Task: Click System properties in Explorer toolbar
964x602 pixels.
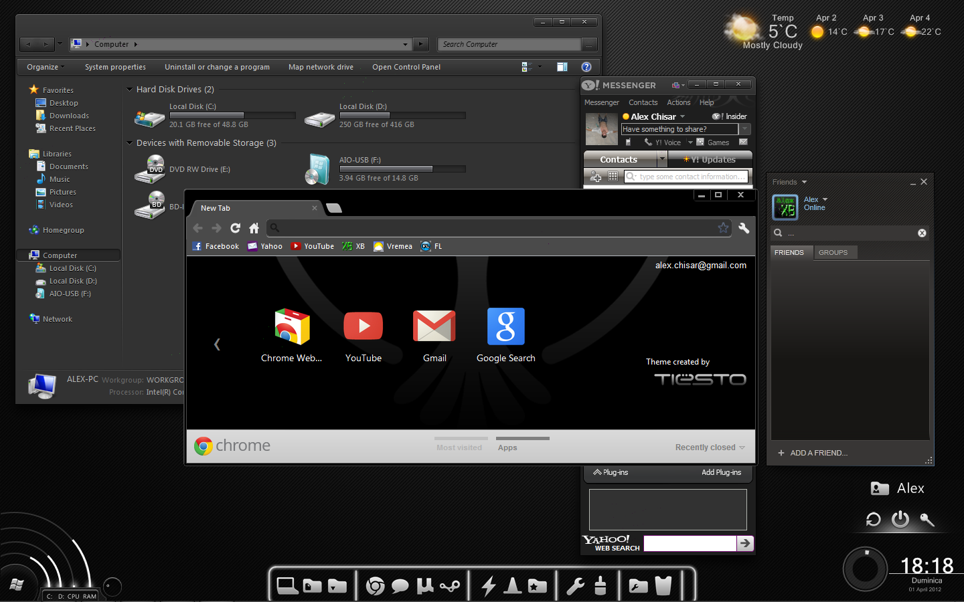Action: 115,67
